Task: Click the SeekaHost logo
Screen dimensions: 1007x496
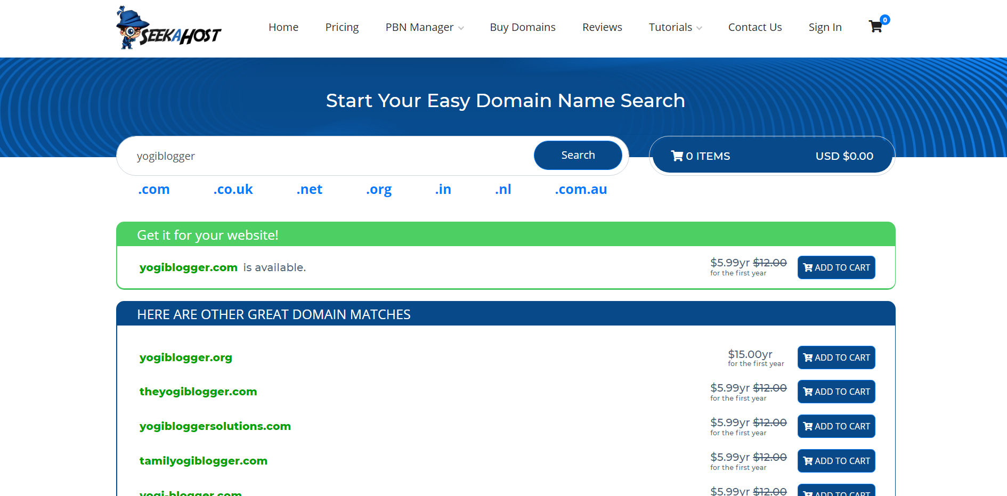Action: 168,28
